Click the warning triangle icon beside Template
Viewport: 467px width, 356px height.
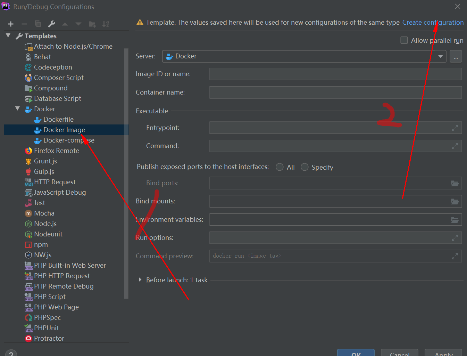[x=140, y=22]
